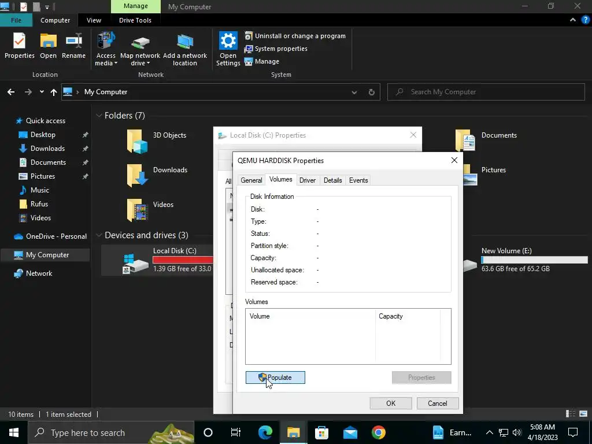Go forward with the forward arrow
This screenshot has height=444, width=592.
[x=28, y=92]
